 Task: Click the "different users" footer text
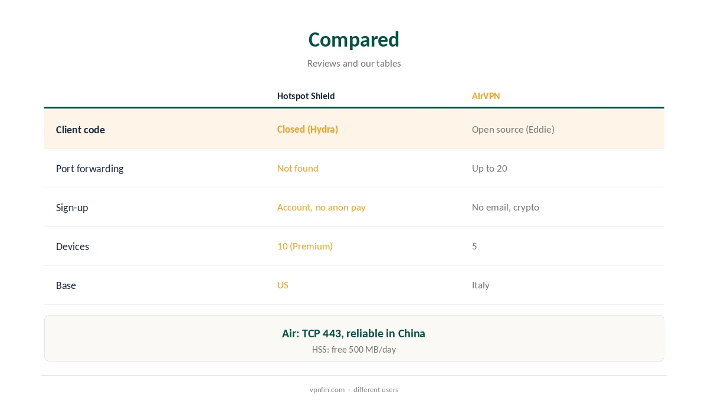(376, 390)
